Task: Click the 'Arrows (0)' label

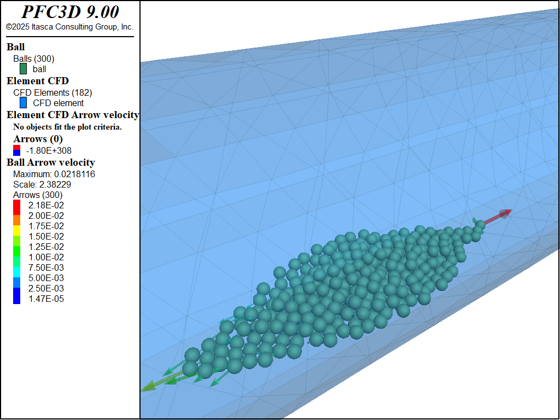Action: (x=38, y=138)
